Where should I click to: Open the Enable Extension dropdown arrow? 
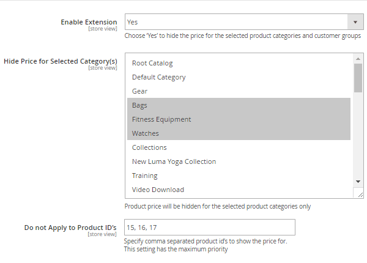pos(355,22)
